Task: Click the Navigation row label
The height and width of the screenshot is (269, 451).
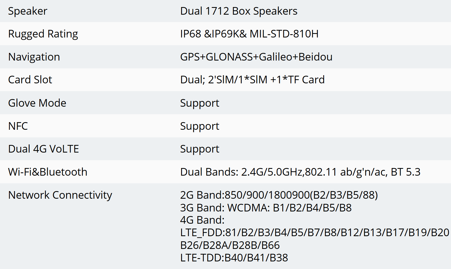Action: coord(34,57)
